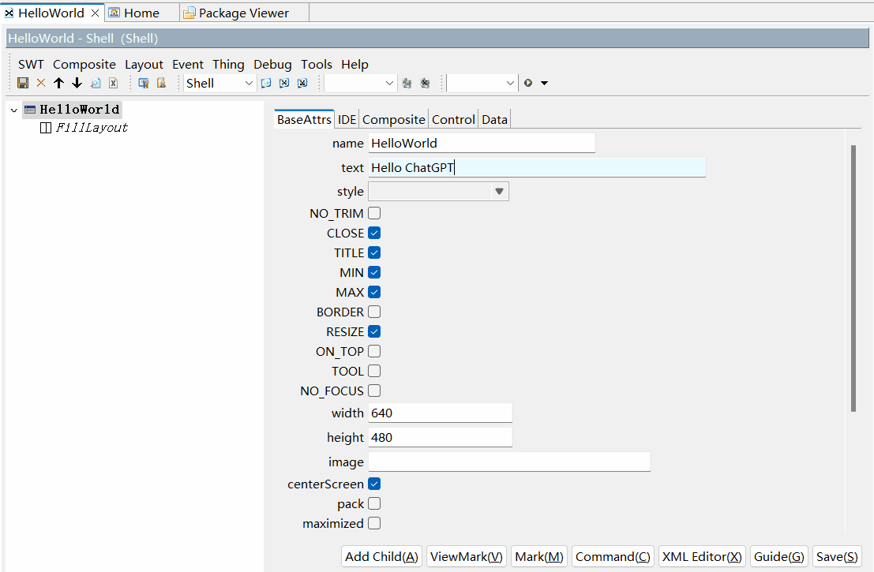Click the FillLayout node icon

46,128
